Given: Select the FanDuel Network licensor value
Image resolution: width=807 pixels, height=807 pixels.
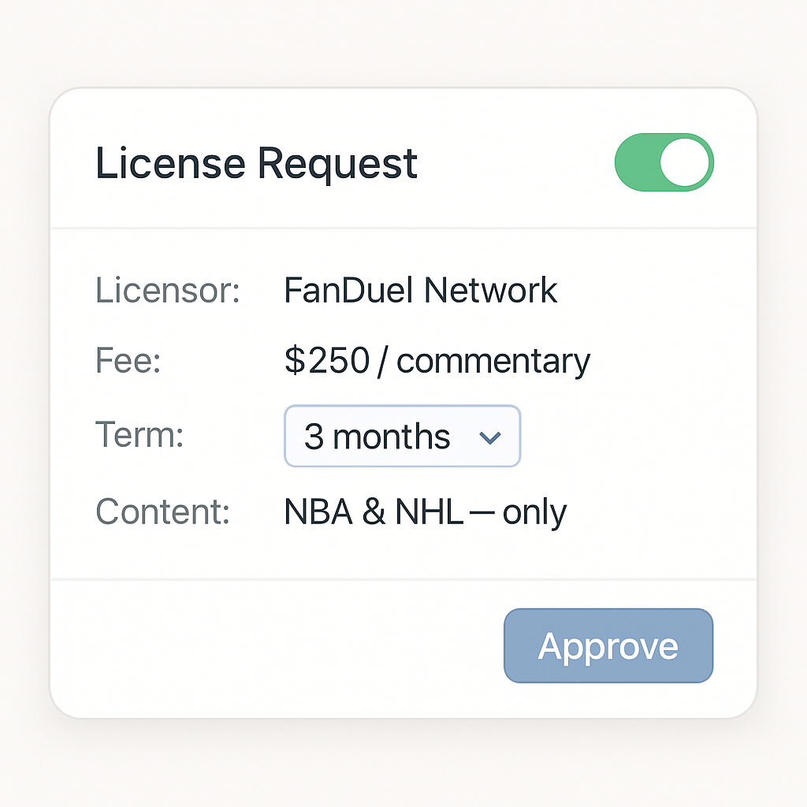Looking at the screenshot, I should coord(420,290).
